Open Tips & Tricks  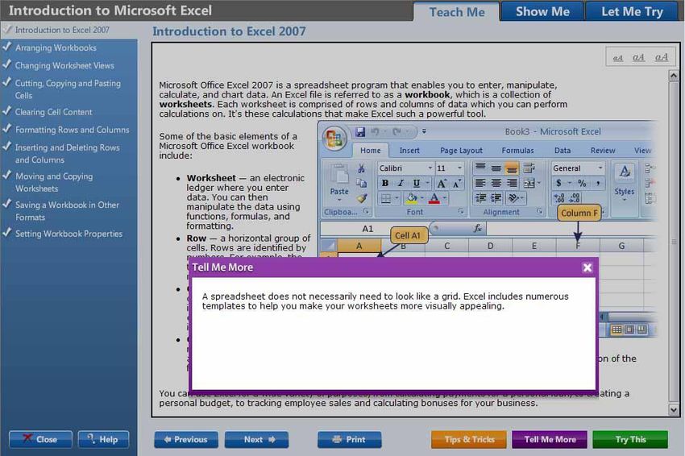click(x=469, y=440)
